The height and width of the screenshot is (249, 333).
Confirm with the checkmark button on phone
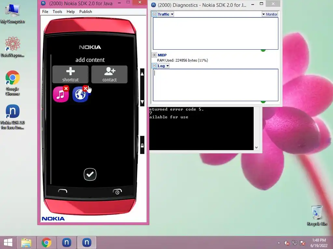[90, 174]
